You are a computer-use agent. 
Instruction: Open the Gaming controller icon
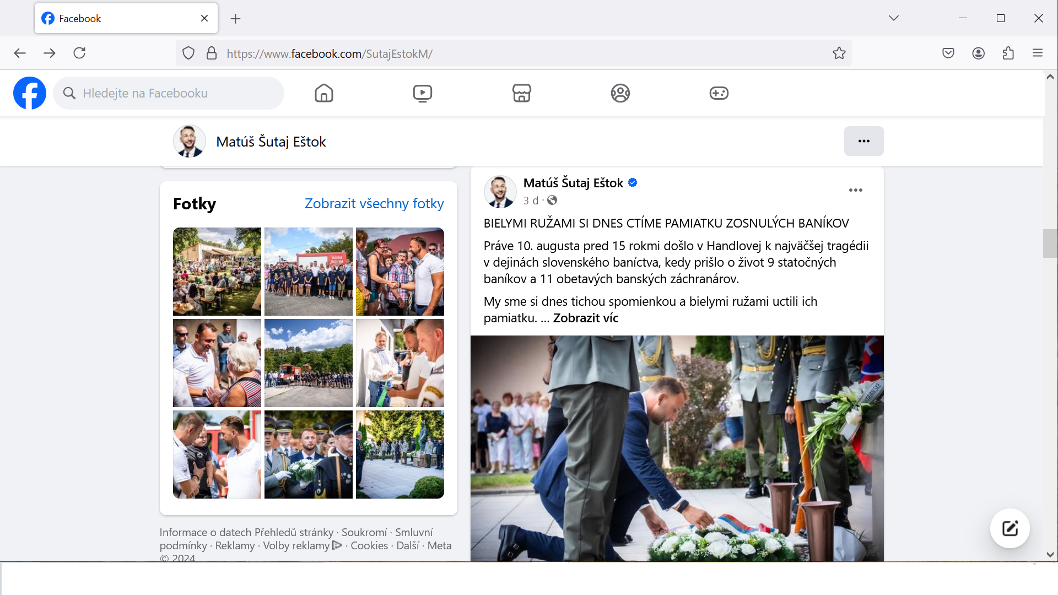(x=719, y=93)
